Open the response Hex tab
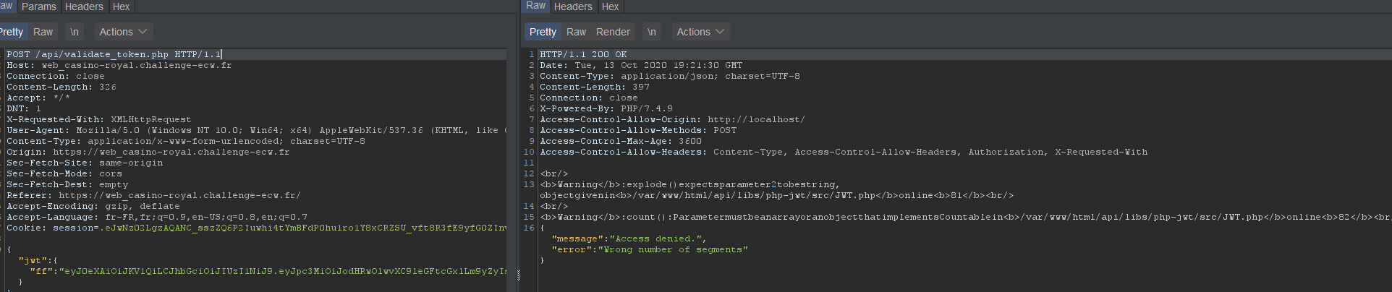The width and height of the screenshot is (1392, 292). 611,7
